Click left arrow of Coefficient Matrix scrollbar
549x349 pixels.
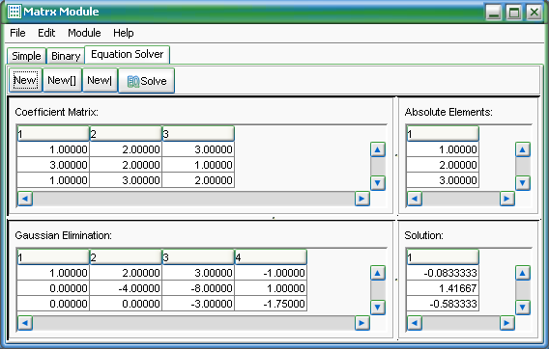coord(25,199)
